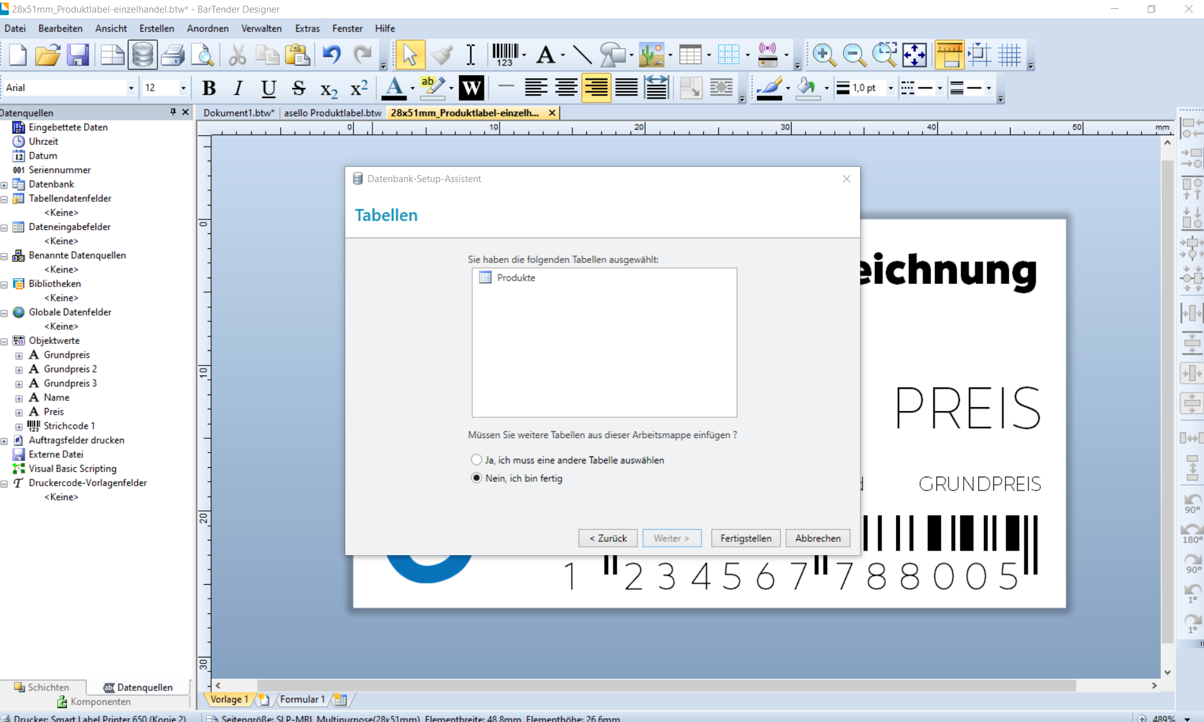
Task: Click the save floppy disk icon
Action: tap(78, 55)
